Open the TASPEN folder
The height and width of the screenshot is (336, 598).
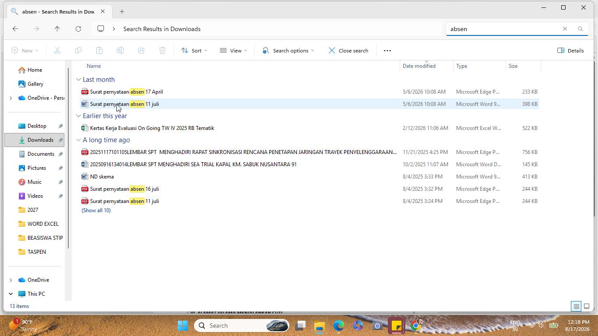pyautogui.click(x=37, y=252)
